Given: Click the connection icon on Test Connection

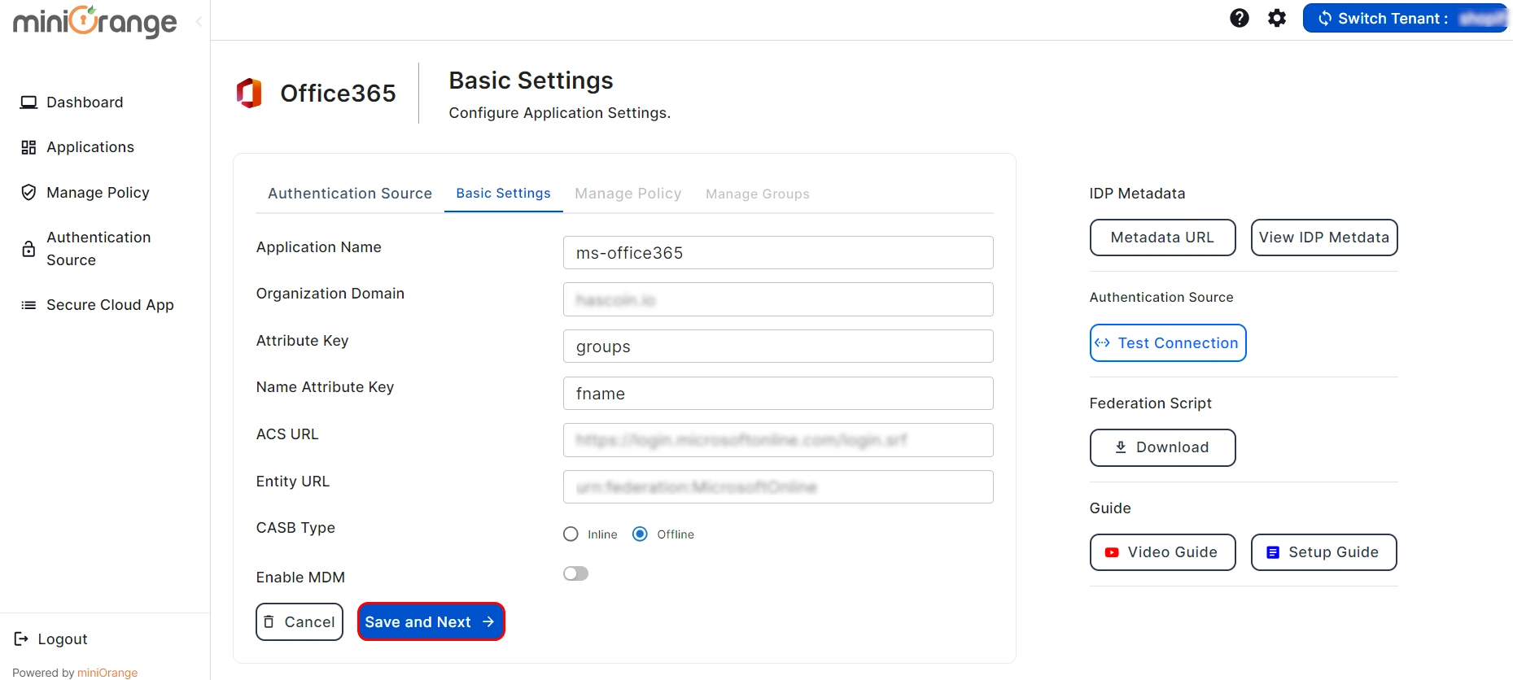Looking at the screenshot, I should 1102,343.
